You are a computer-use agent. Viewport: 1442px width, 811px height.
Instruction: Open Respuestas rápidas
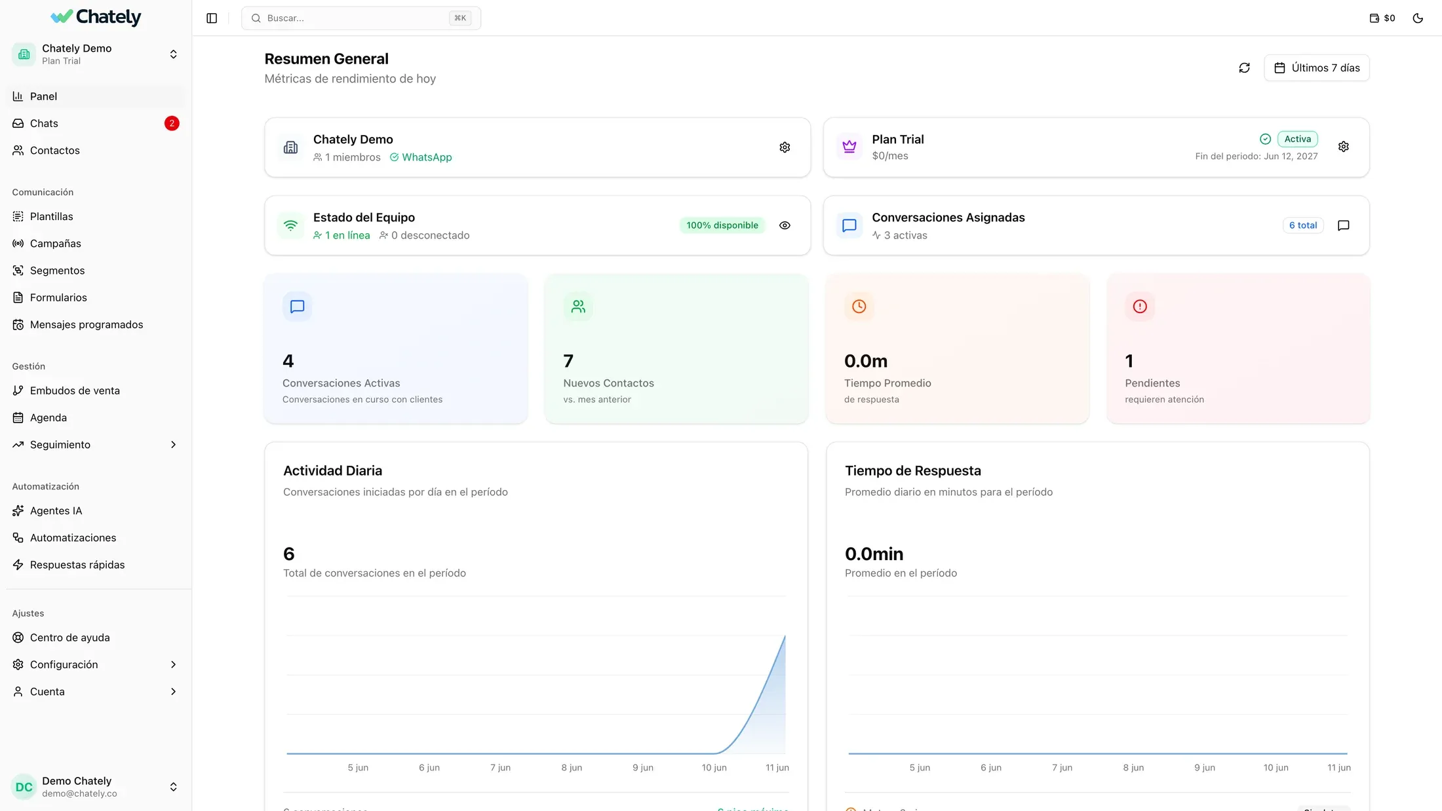point(96,565)
